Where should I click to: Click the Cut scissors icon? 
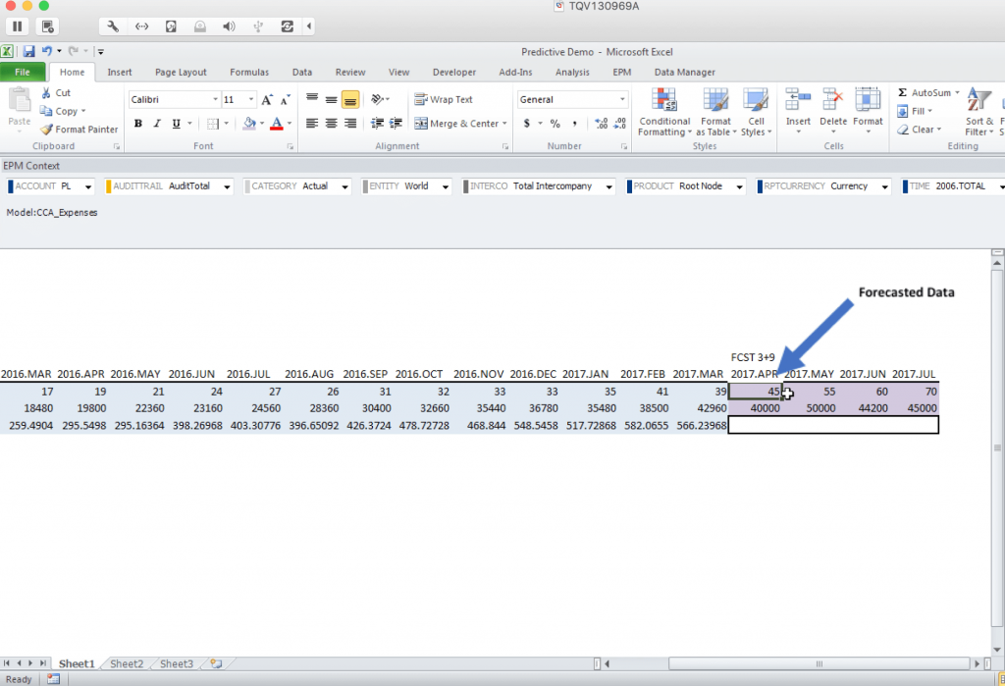tap(46, 93)
